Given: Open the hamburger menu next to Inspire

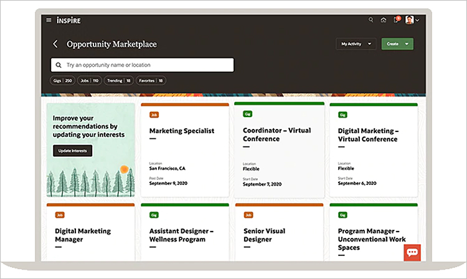Looking at the screenshot, I should [x=49, y=20].
